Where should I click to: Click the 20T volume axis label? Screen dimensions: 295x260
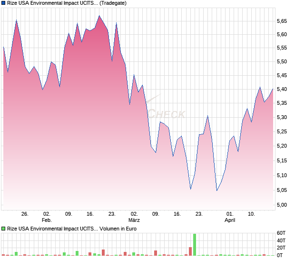(281, 248)
